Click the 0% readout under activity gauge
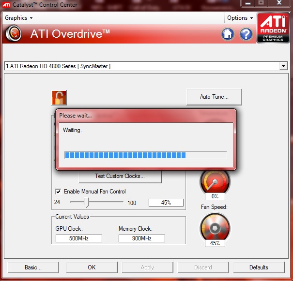This screenshot has width=293, height=281. pyautogui.click(x=215, y=196)
